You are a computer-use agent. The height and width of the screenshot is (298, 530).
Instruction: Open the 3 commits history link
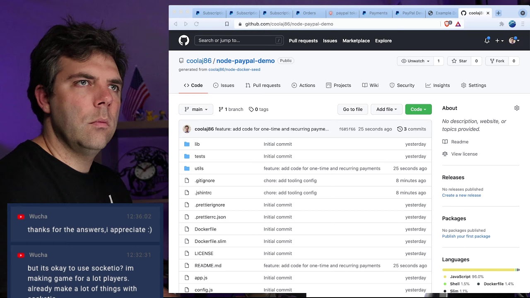[412, 129]
